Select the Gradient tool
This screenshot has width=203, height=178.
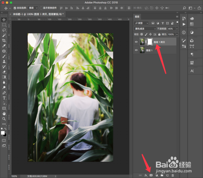pos(4,77)
